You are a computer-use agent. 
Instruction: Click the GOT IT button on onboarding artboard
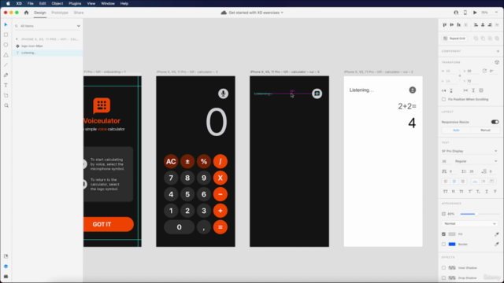109,224
